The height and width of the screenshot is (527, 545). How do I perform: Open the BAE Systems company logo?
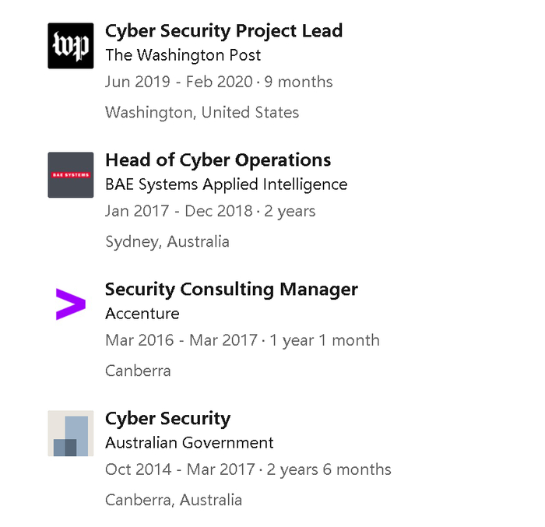point(70,174)
